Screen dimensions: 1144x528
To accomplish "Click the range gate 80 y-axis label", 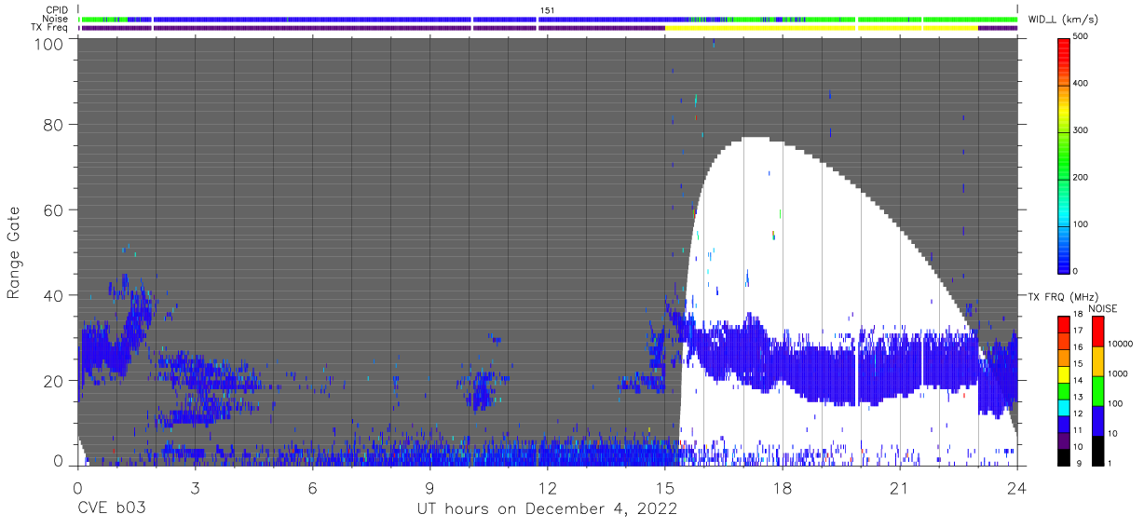I will pos(53,124).
